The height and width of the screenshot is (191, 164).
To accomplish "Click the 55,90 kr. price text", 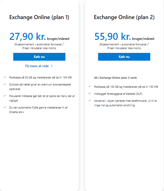I will point(113,36).
